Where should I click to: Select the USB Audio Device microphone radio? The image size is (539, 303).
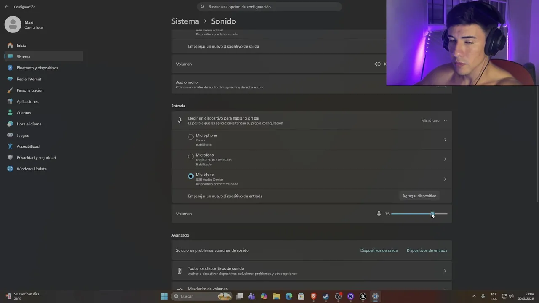[x=191, y=176]
